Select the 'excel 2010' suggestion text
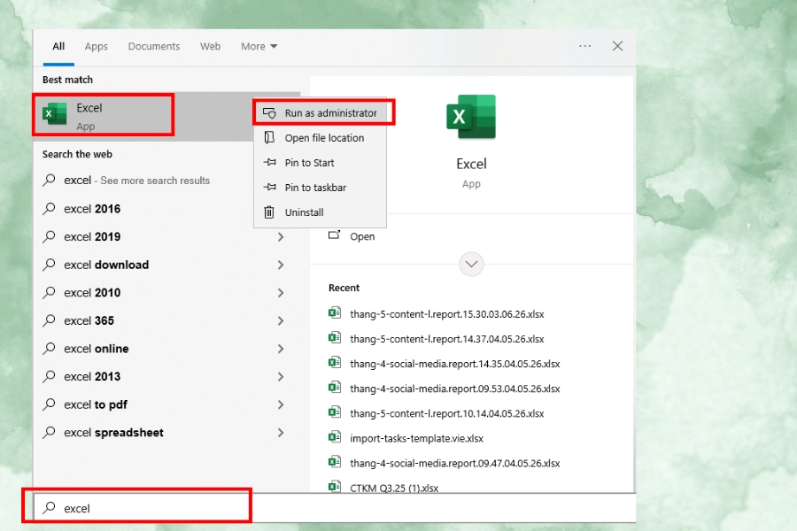797x531 pixels. tap(92, 293)
